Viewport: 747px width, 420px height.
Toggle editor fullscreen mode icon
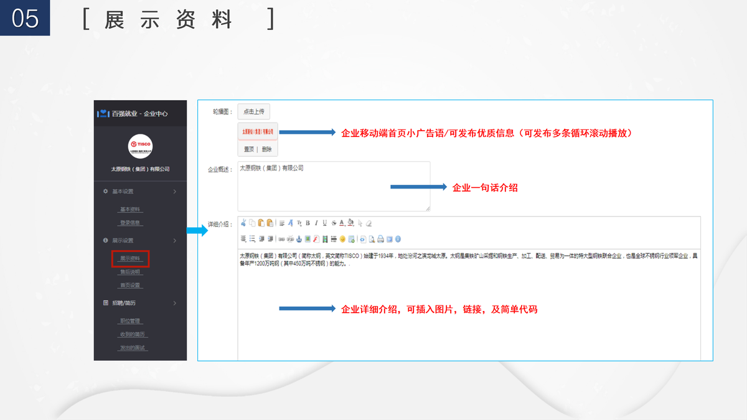point(389,238)
